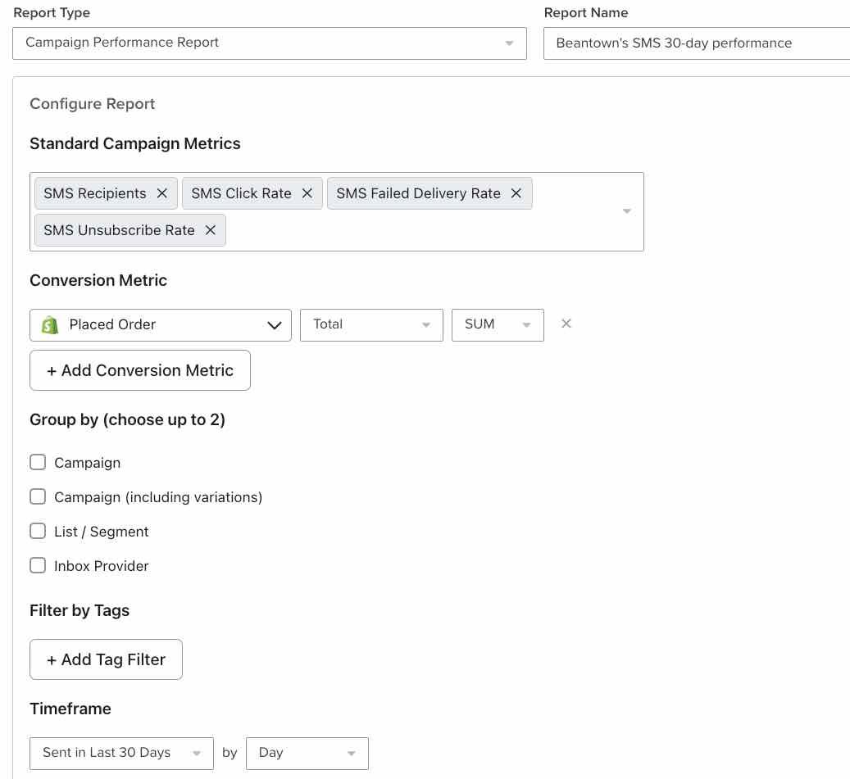Click the Add Conversion Metric button
850x779 pixels.
coord(139,370)
